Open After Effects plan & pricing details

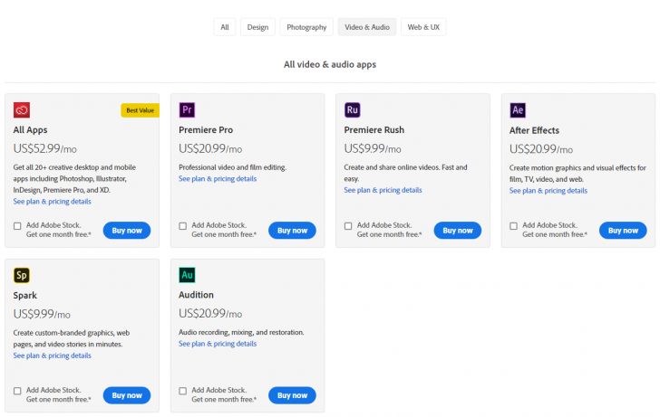548,191
